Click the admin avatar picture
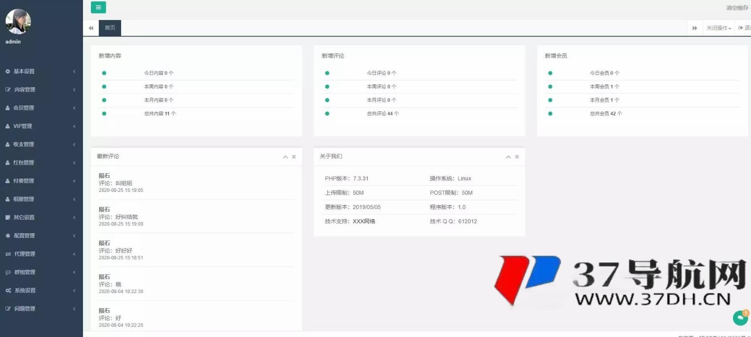 [18, 21]
